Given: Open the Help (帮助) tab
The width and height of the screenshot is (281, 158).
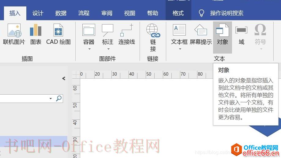Looking at the screenshot, I should pos(152,13).
